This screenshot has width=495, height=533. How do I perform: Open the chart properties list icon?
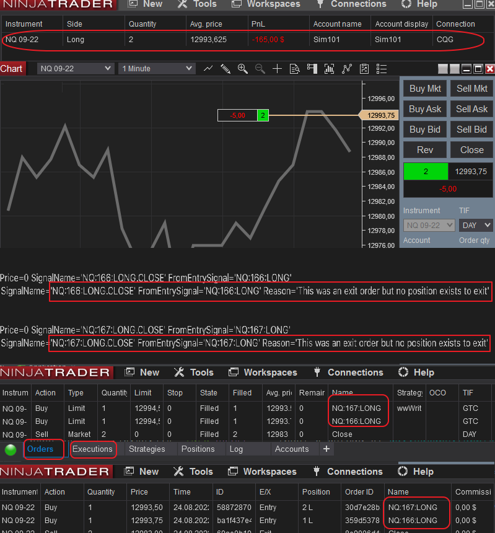[x=382, y=69]
